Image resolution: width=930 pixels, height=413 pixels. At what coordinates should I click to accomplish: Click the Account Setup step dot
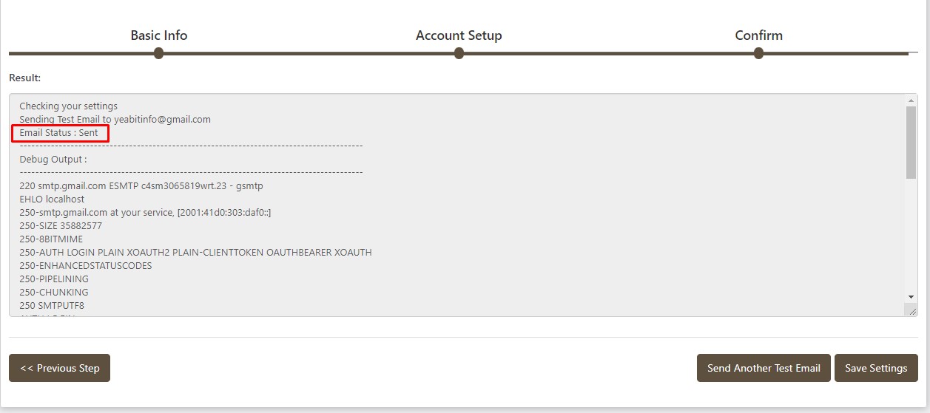[x=459, y=53]
